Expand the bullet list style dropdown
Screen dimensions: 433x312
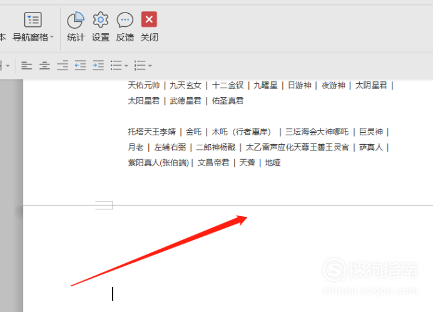[x=126, y=66]
